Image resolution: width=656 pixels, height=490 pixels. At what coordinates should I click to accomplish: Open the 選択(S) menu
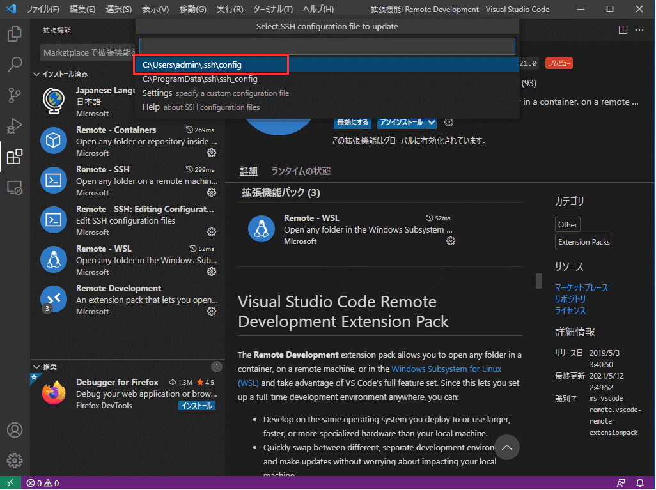(119, 9)
